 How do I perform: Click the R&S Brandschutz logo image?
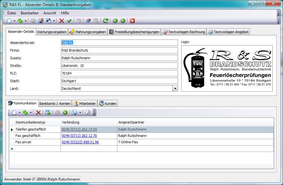coord(227,68)
